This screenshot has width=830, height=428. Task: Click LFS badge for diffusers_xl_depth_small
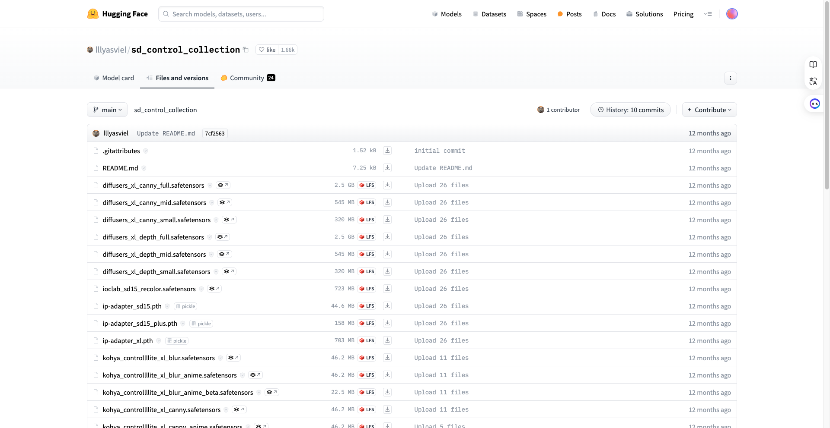tap(367, 271)
